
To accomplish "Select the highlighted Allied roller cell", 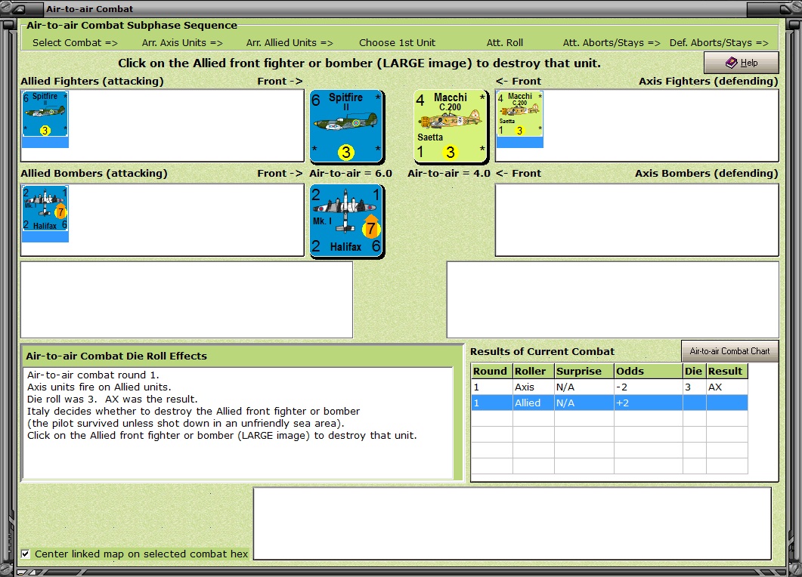I will 534,403.
